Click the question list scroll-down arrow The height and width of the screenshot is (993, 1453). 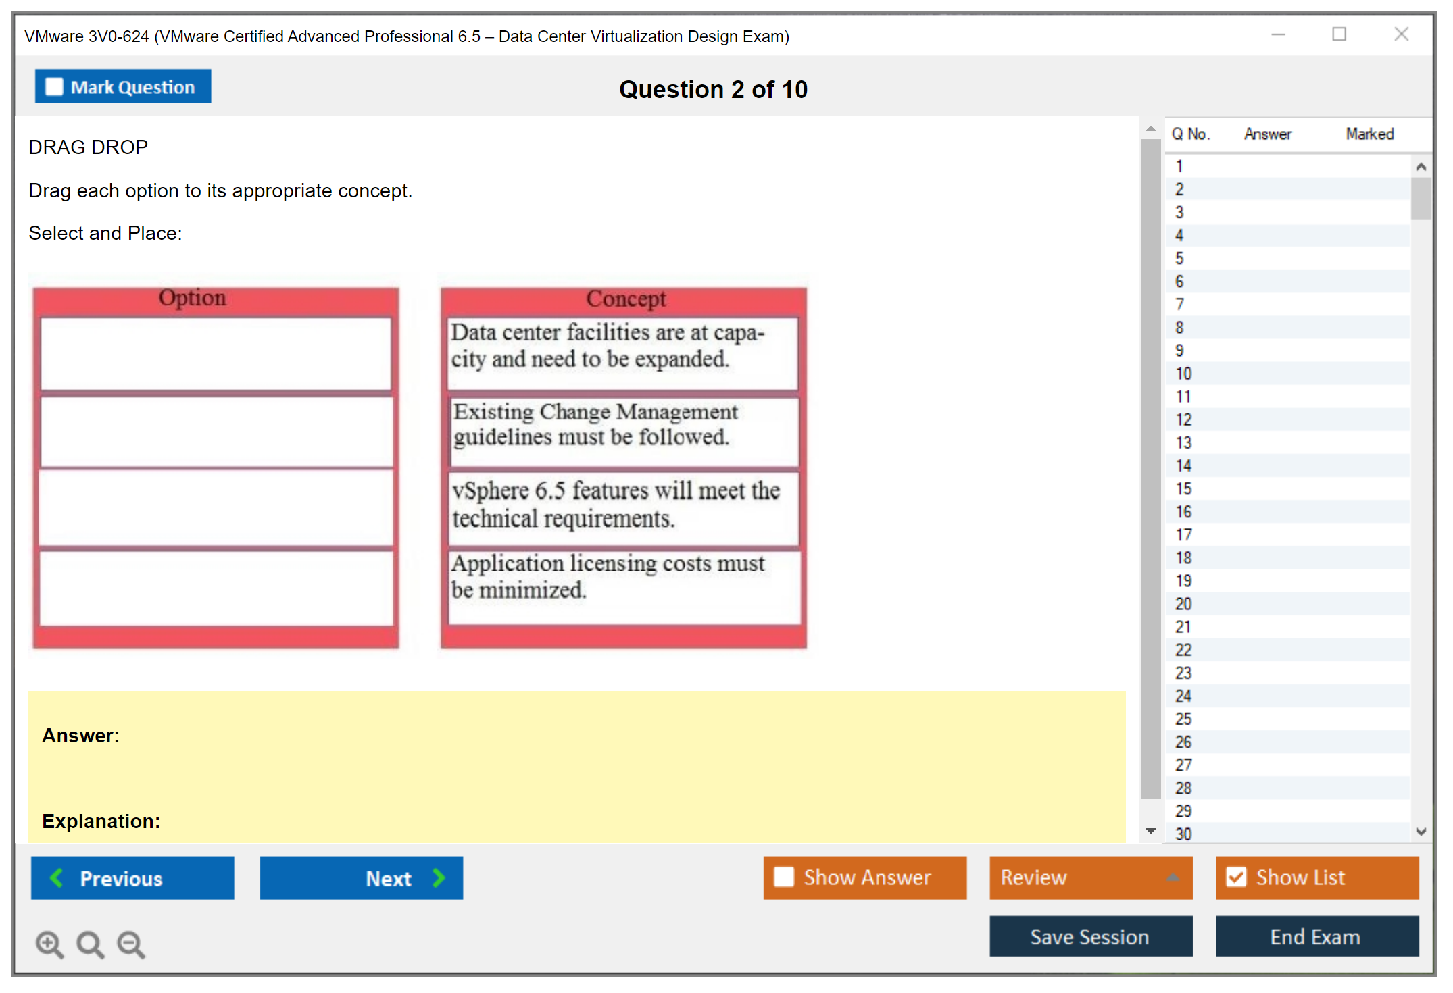[x=1421, y=832]
